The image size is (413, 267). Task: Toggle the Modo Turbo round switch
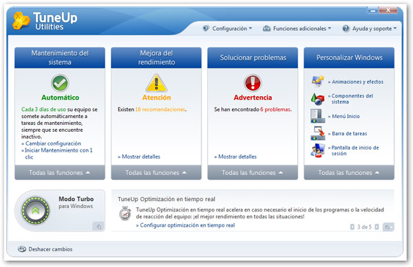pyautogui.click(x=35, y=211)
